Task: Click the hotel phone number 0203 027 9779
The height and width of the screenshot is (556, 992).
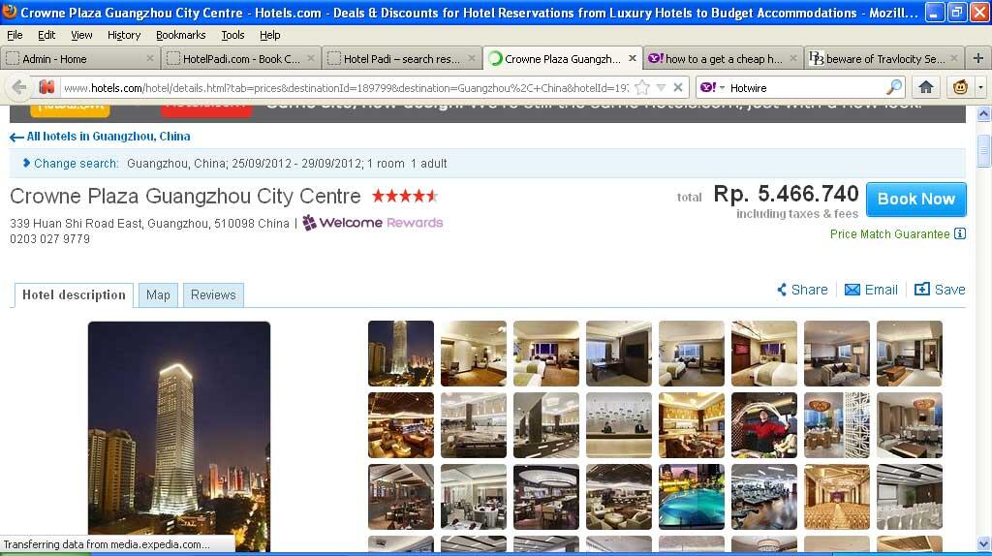Action: pyautogui.click(x=50, y=239)
